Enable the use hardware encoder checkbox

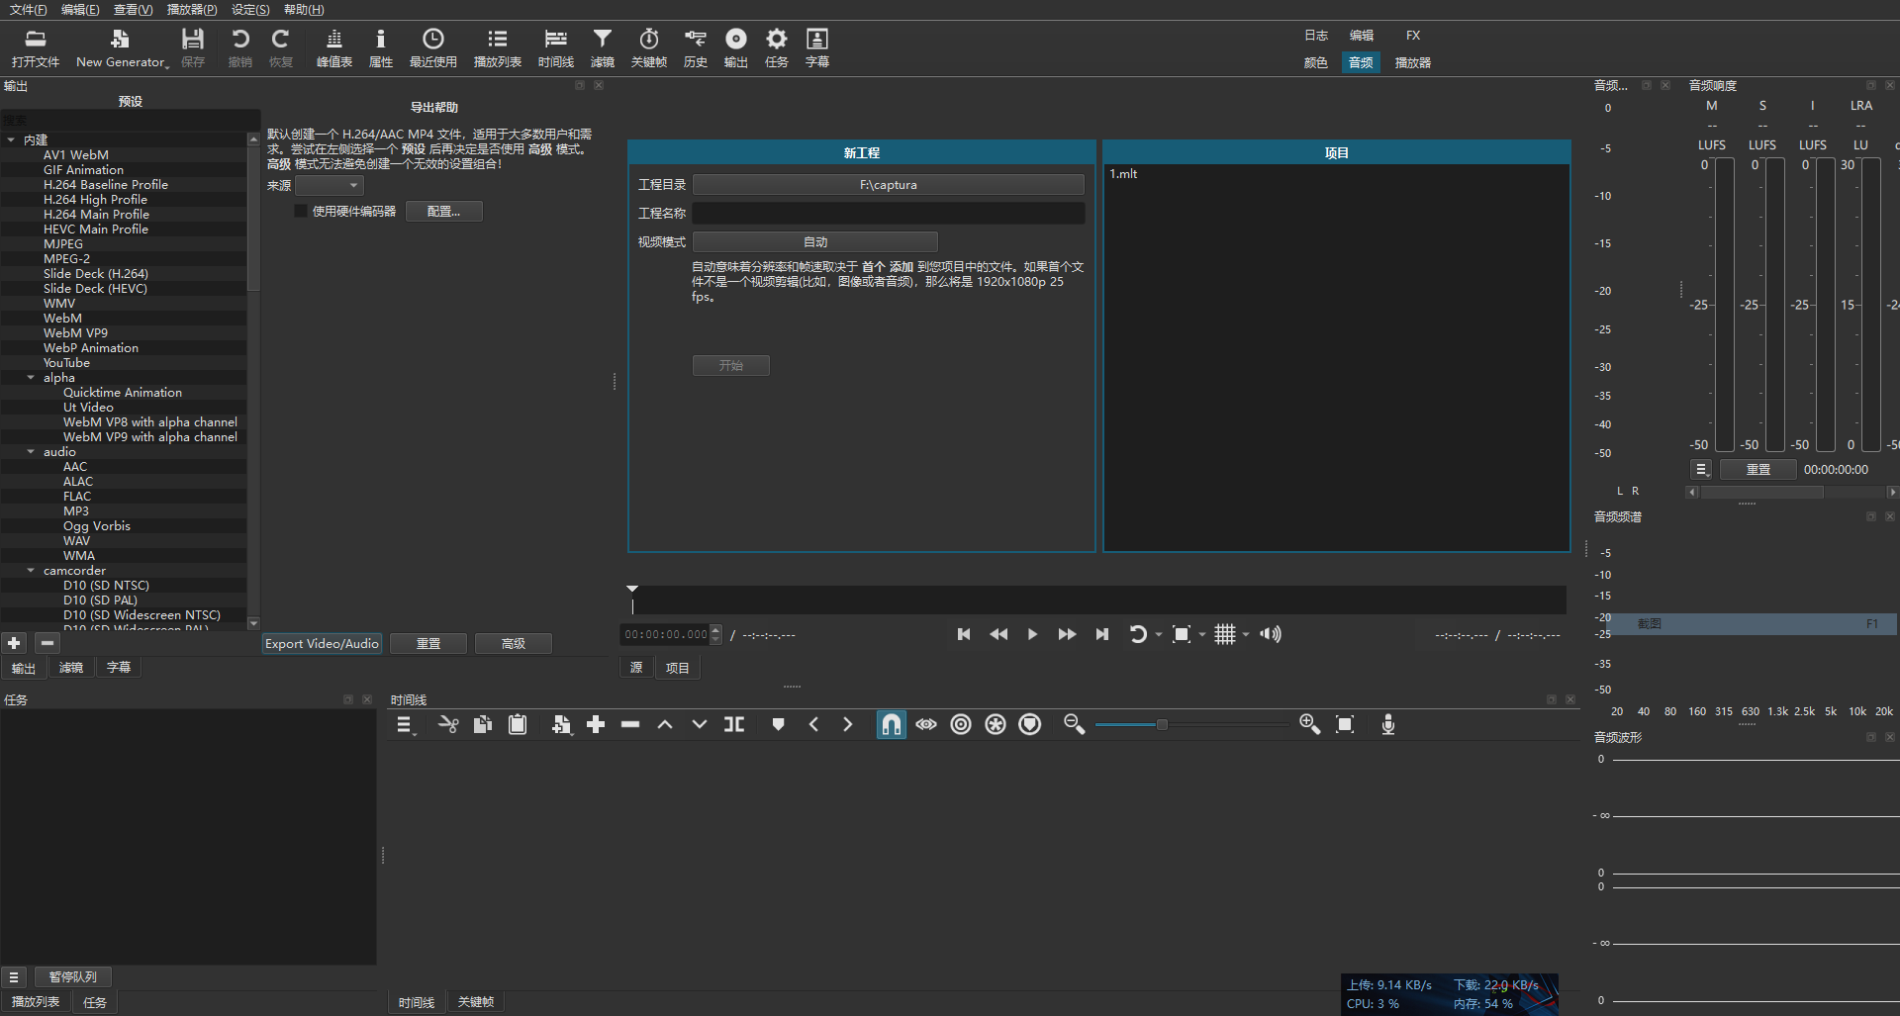[301, 212]
